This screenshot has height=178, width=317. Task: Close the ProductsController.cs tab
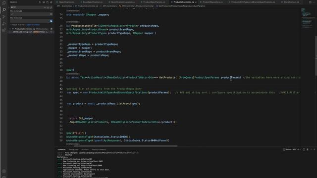196,2
